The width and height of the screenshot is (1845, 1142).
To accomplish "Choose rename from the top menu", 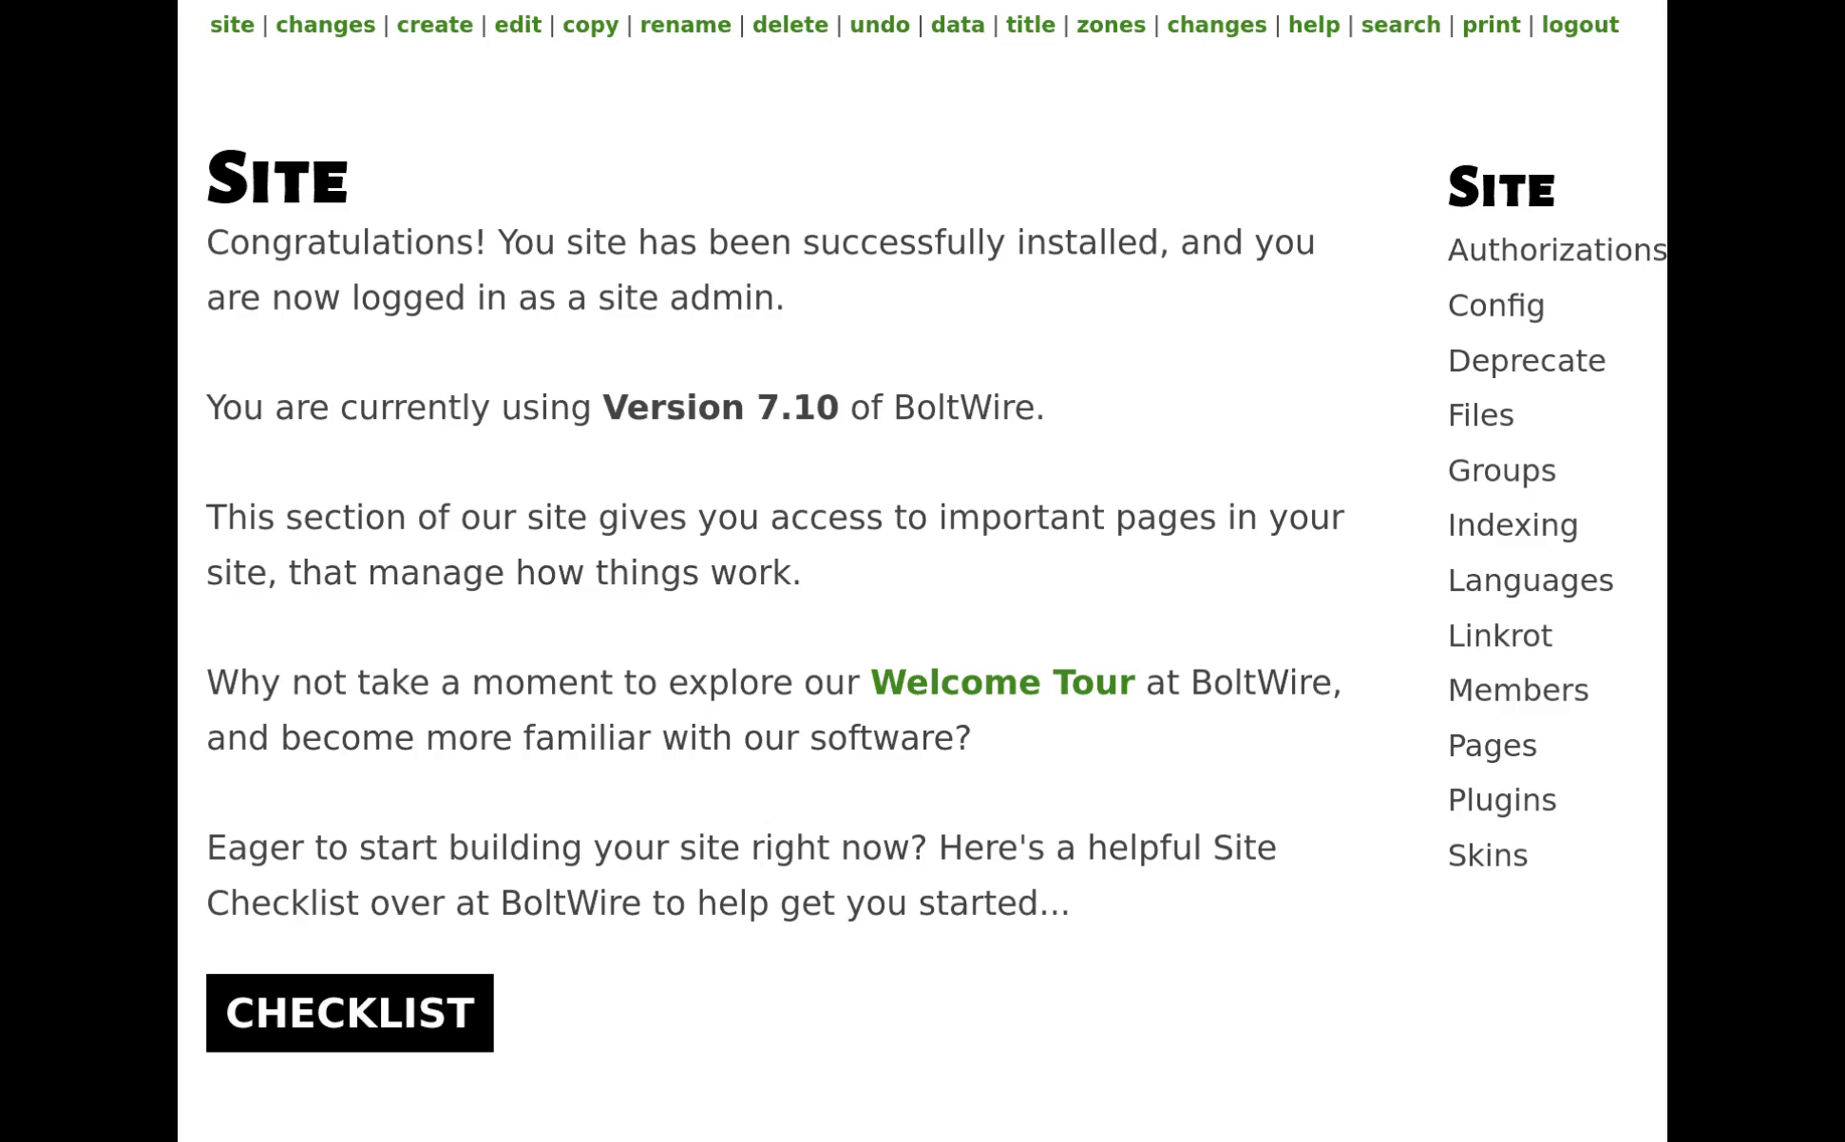I will pos(685,25).
